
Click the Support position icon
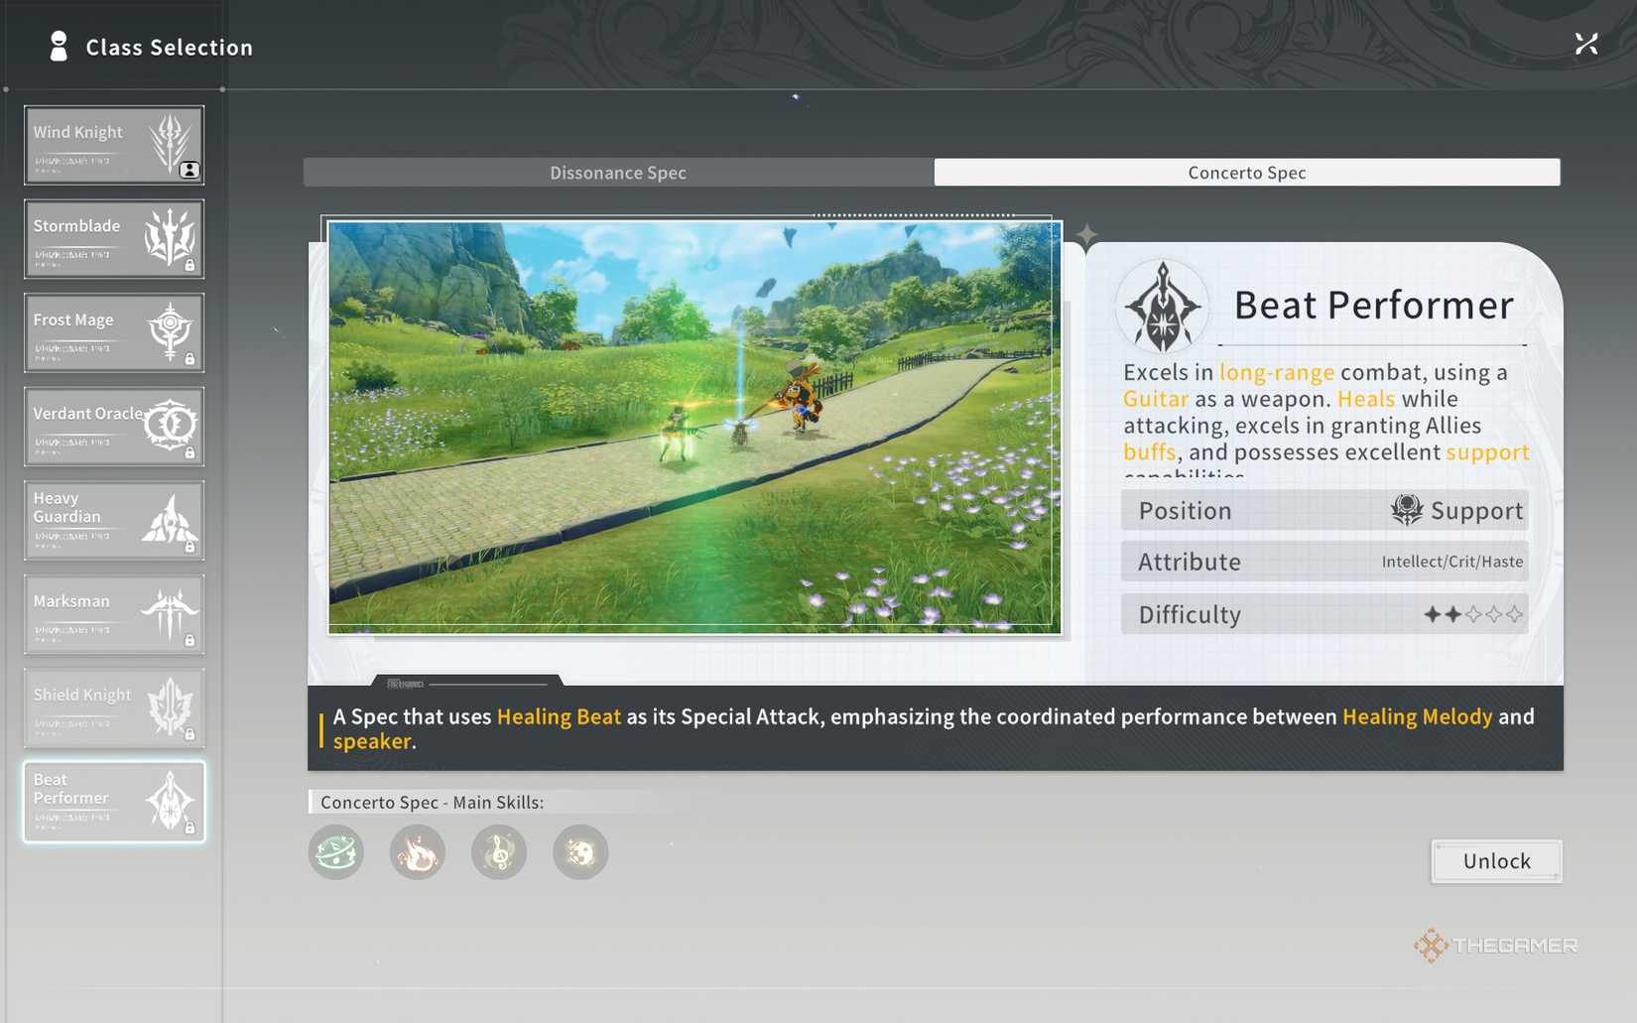[1406, 510]
